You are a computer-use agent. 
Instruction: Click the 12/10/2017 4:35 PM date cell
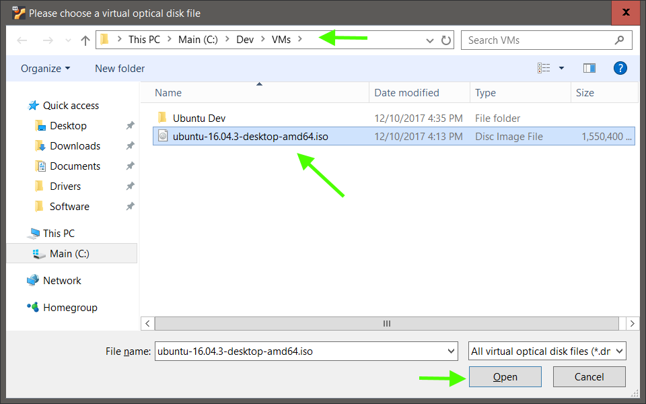[418, 119]
